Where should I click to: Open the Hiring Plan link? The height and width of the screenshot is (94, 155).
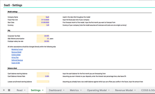click(15, 57)
